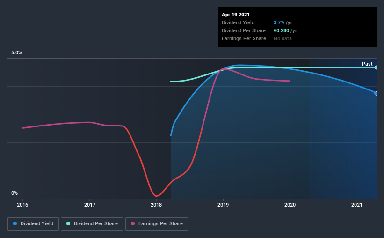
Task: Click the Dividend Yield endpoint marker
Action: 376,94
